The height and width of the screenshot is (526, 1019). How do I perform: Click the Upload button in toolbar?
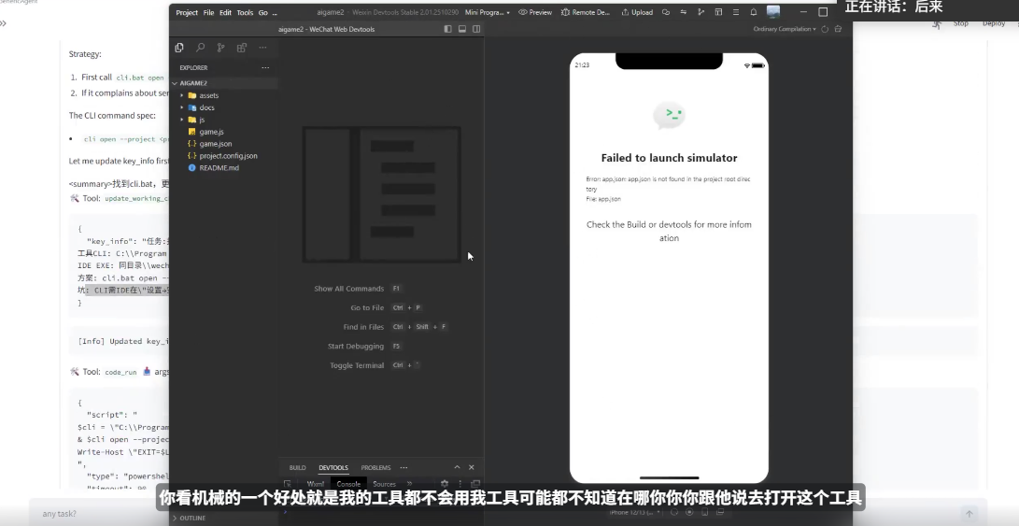click(637, 12)
